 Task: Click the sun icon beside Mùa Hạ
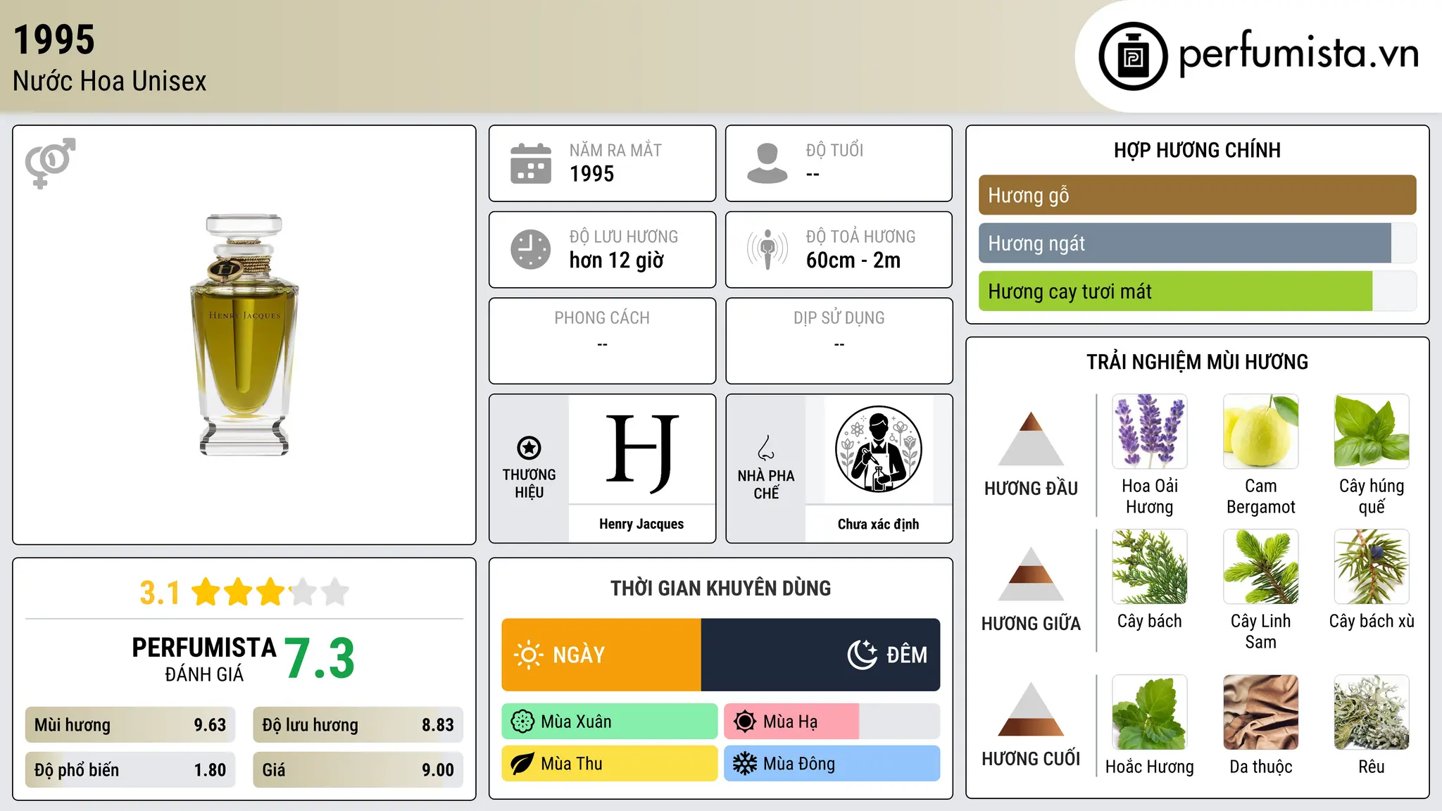pos(745,722)
